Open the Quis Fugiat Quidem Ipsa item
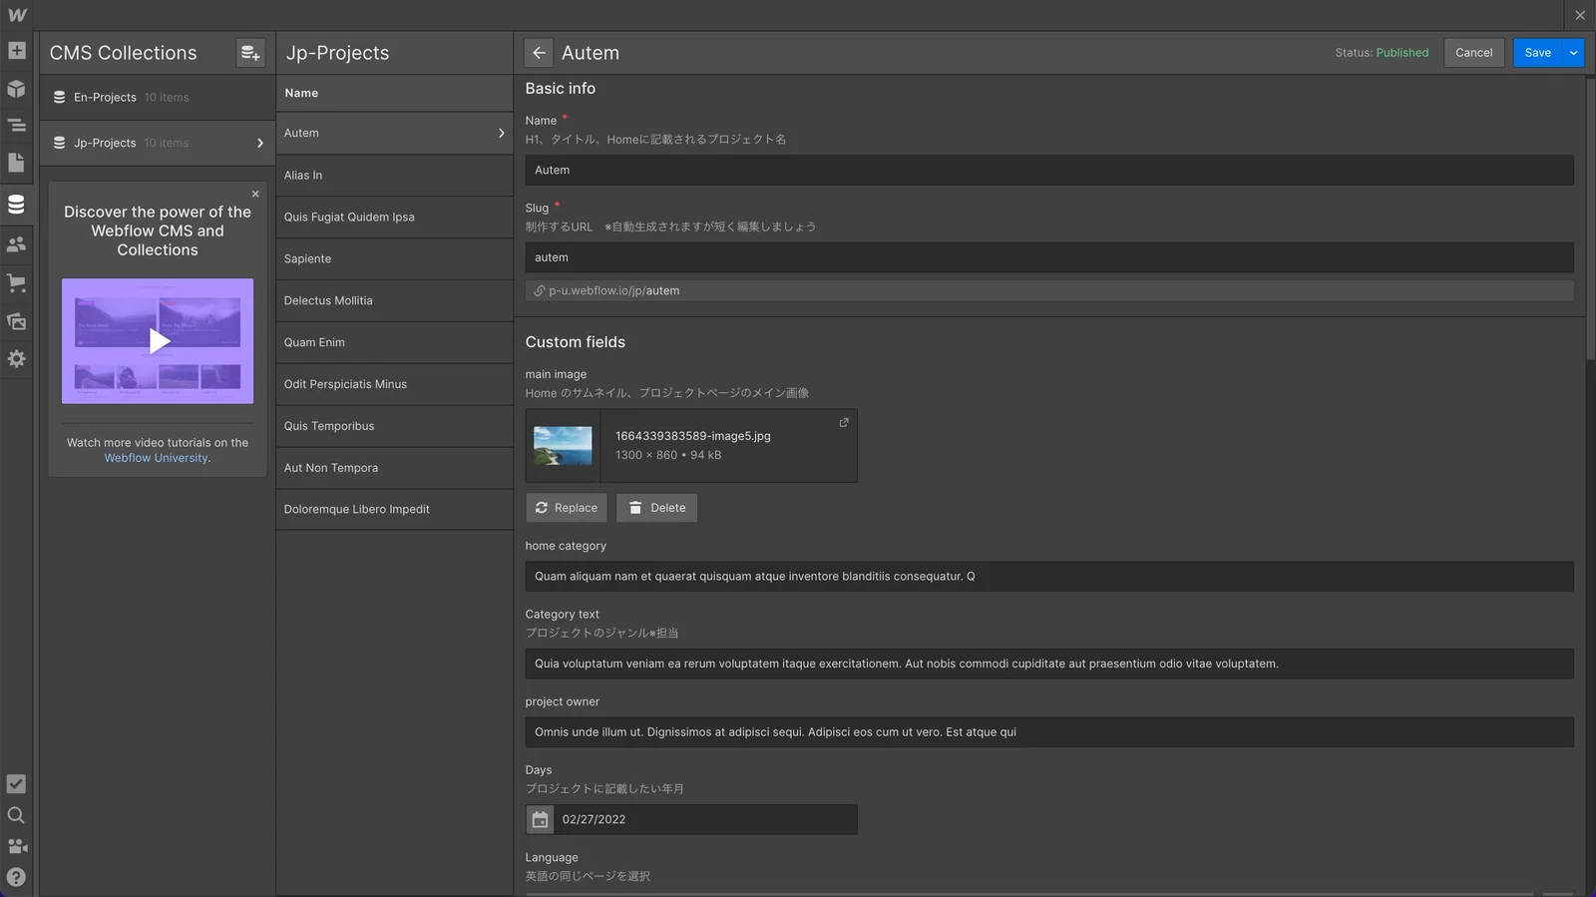Image resolution: width=1596 pixels, height=897 pixels. pos(394,218)
